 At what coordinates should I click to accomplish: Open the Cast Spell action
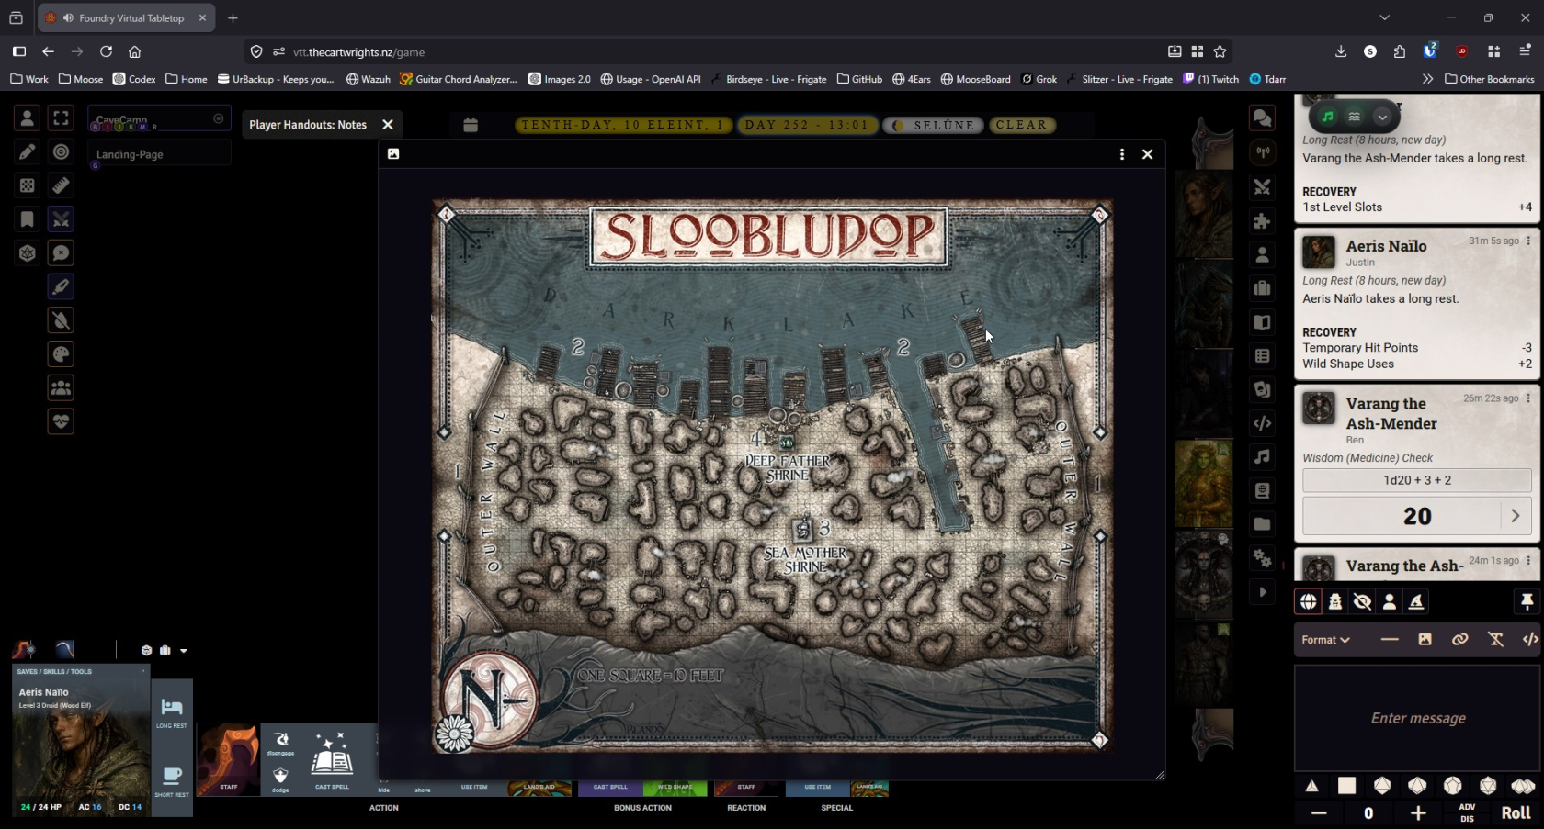(332, 759)
